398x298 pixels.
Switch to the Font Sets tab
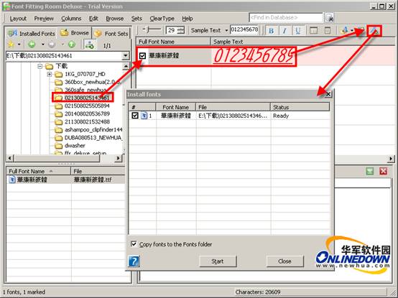(111, 34)
